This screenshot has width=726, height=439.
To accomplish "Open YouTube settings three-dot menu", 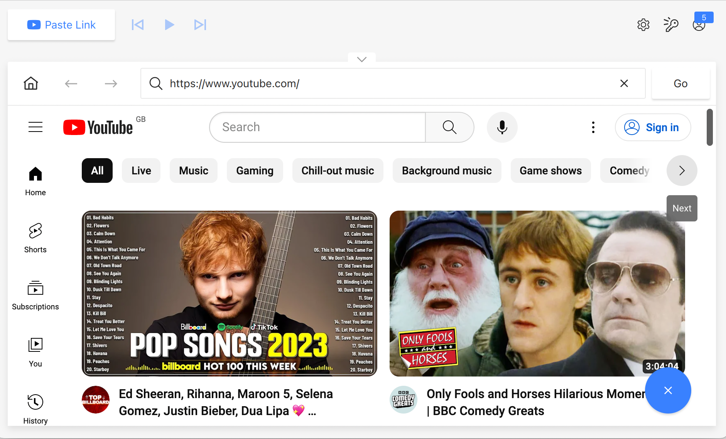I will pos(593,127).
